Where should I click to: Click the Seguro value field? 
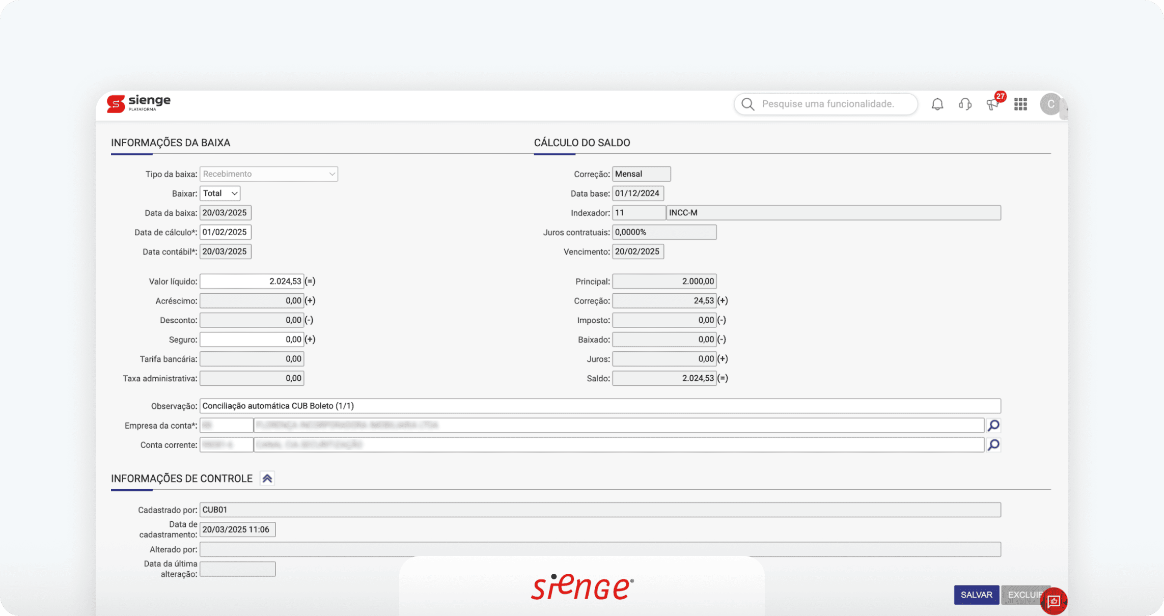click(252, 339)
